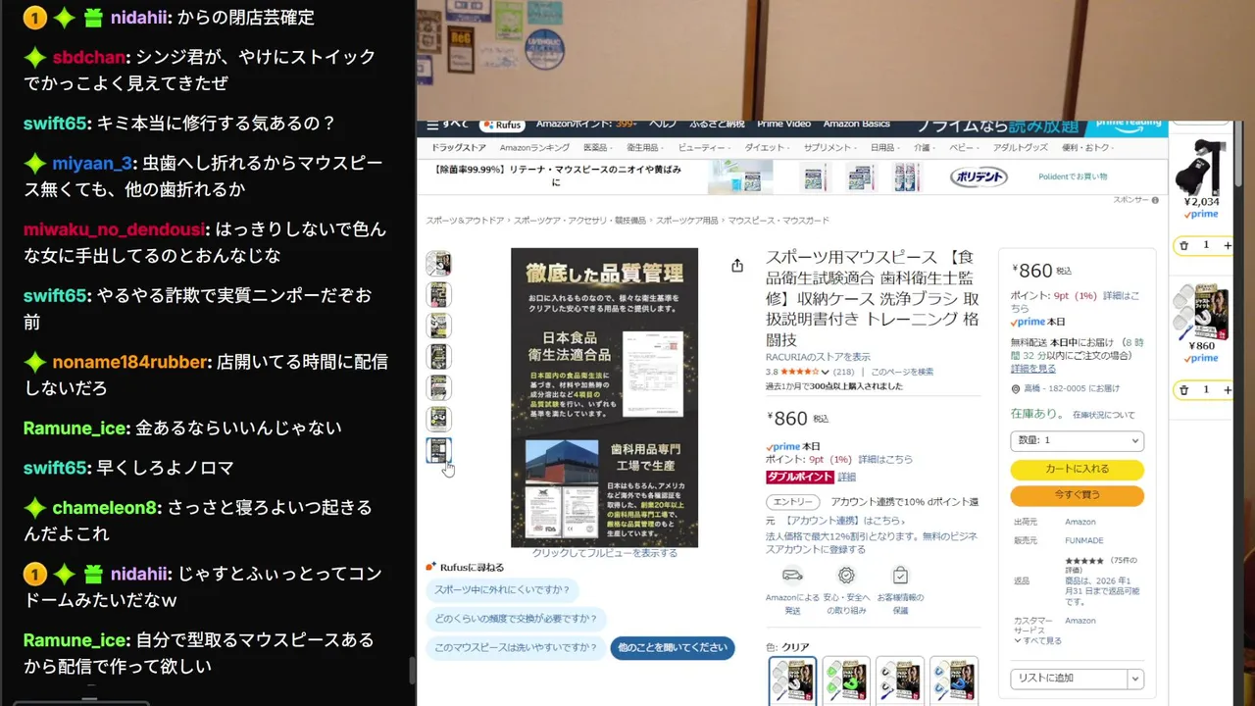1255x706 pixels.
Task: Click the 安心・安全への取り組み badge icon
Action: tap(846, 576)
